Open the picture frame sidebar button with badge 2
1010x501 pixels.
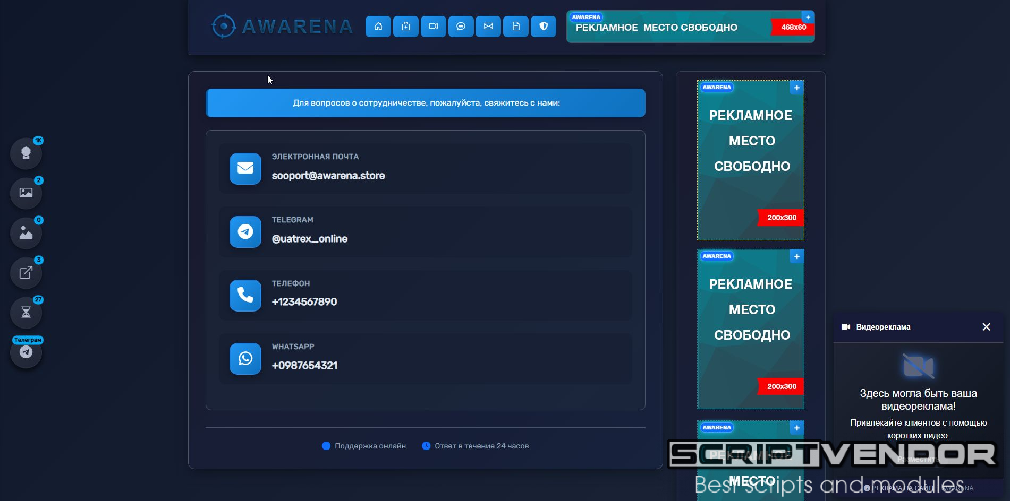pos(26,193)
